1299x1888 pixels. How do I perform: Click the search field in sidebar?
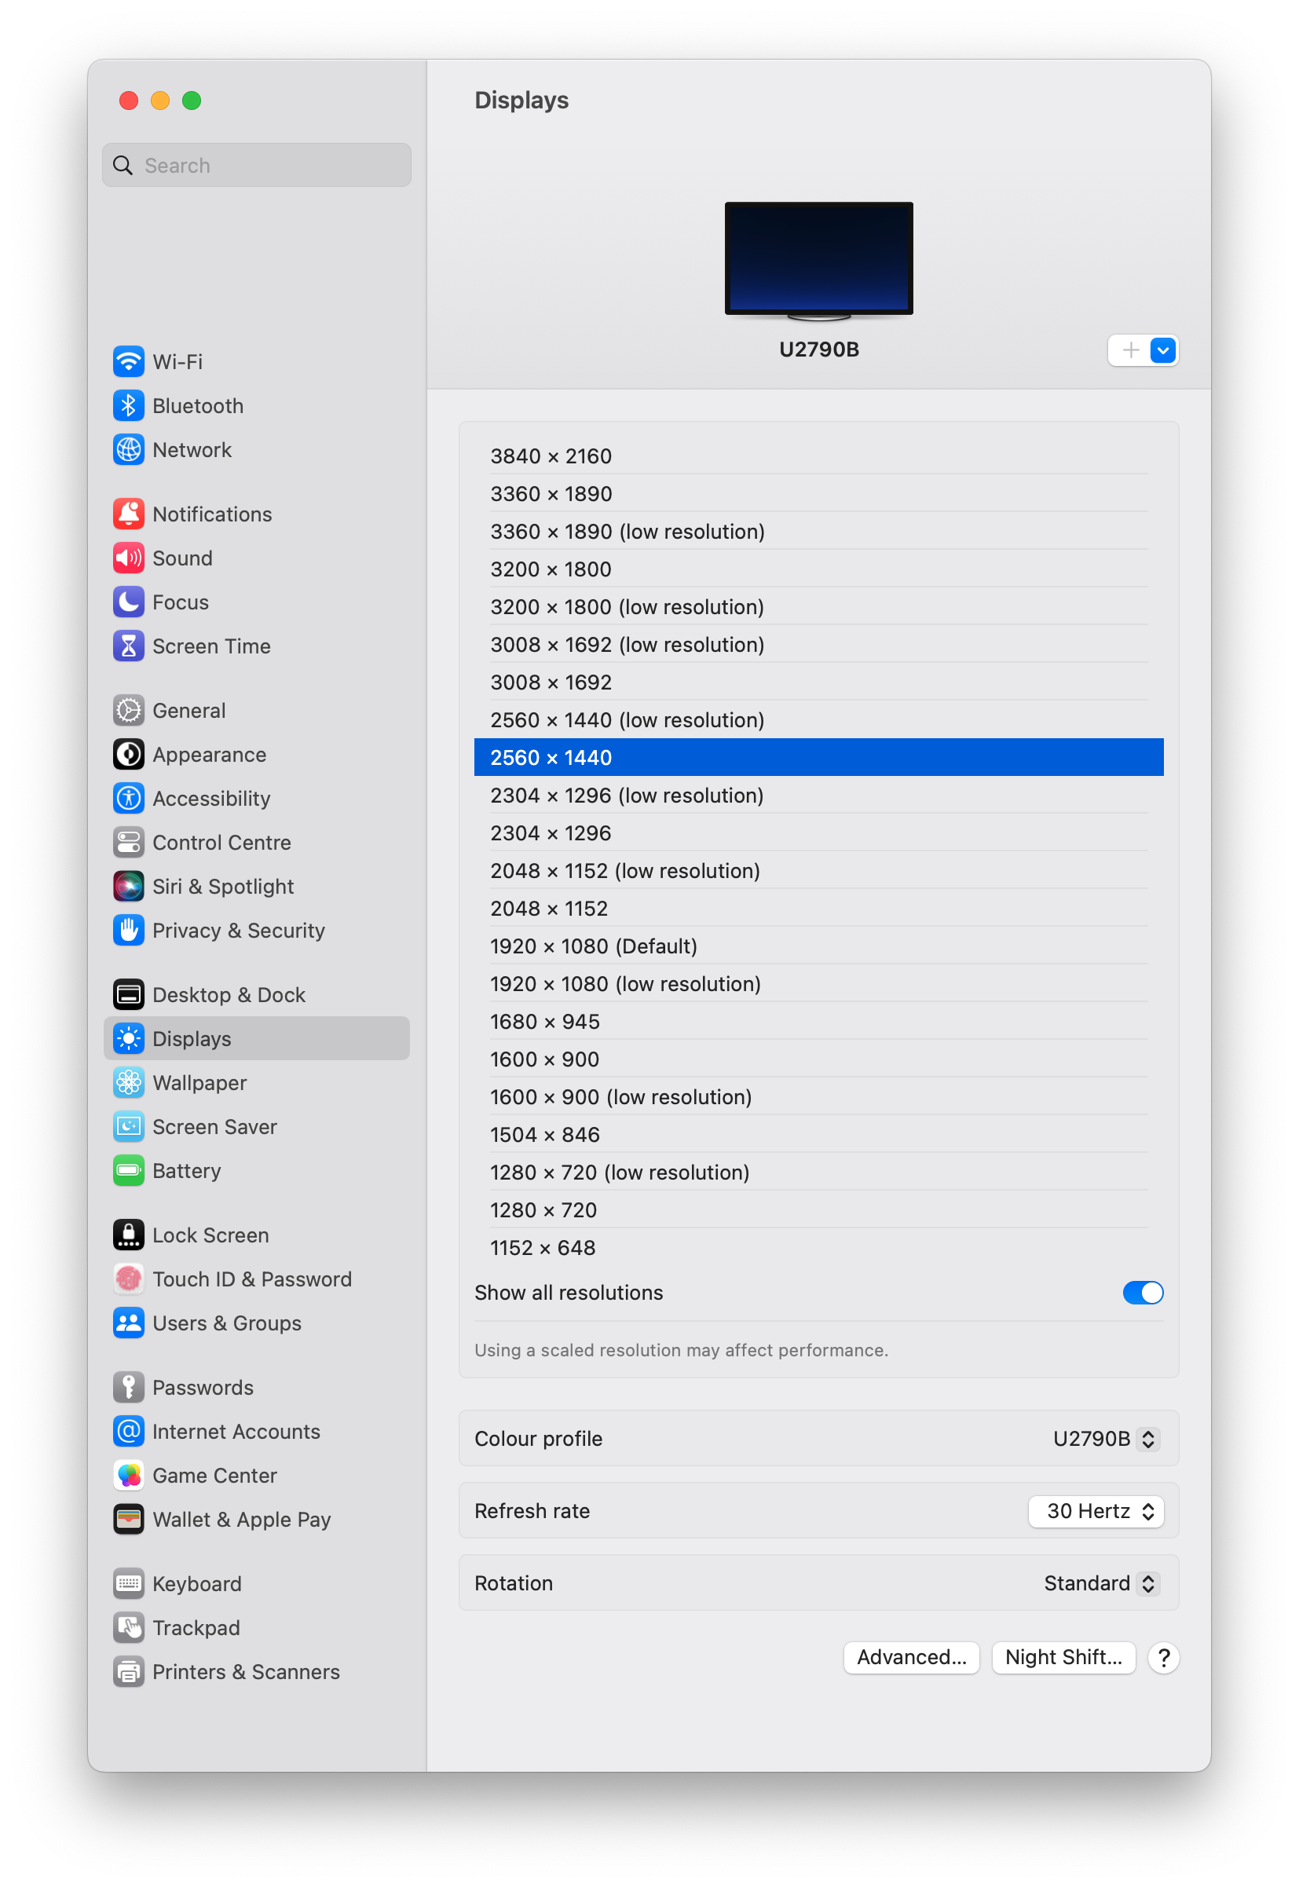click(x=255, y=164)
